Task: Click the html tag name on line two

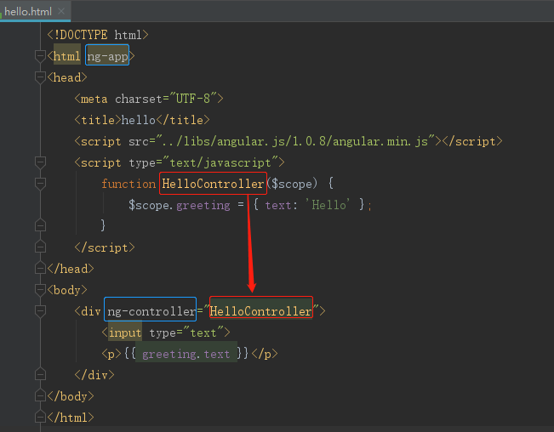Action: [x=66, y=56]
